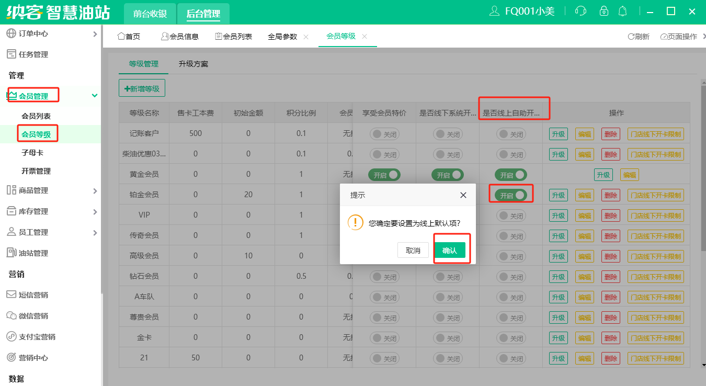Click the 新增等级 button

pyautogui.click(x=142, y=89)
